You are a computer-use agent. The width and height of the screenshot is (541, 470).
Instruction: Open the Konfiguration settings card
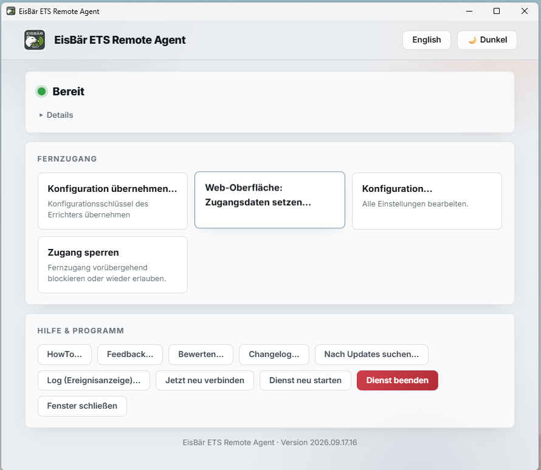coord(427,201)
